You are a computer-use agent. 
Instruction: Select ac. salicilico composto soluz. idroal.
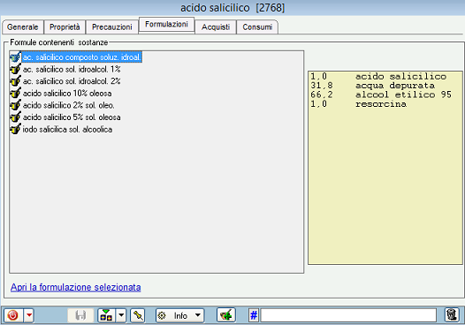[82, 57]
